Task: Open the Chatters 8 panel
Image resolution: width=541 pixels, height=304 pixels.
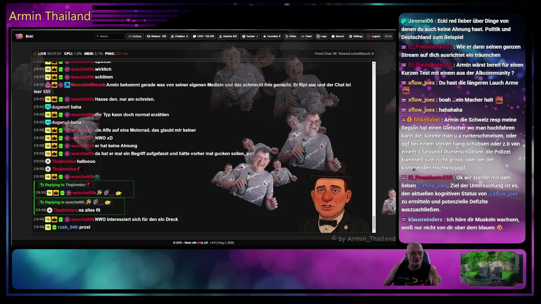Action: coord(179,36)
